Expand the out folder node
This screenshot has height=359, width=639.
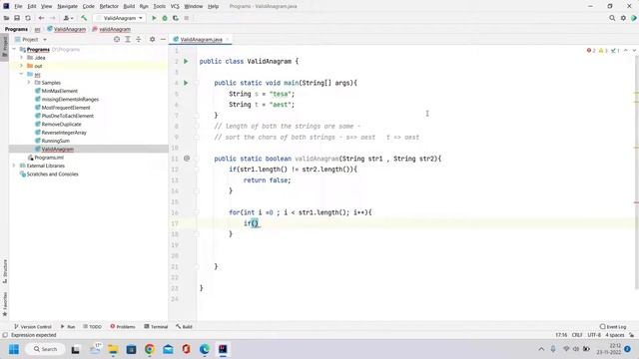point(22,66)
